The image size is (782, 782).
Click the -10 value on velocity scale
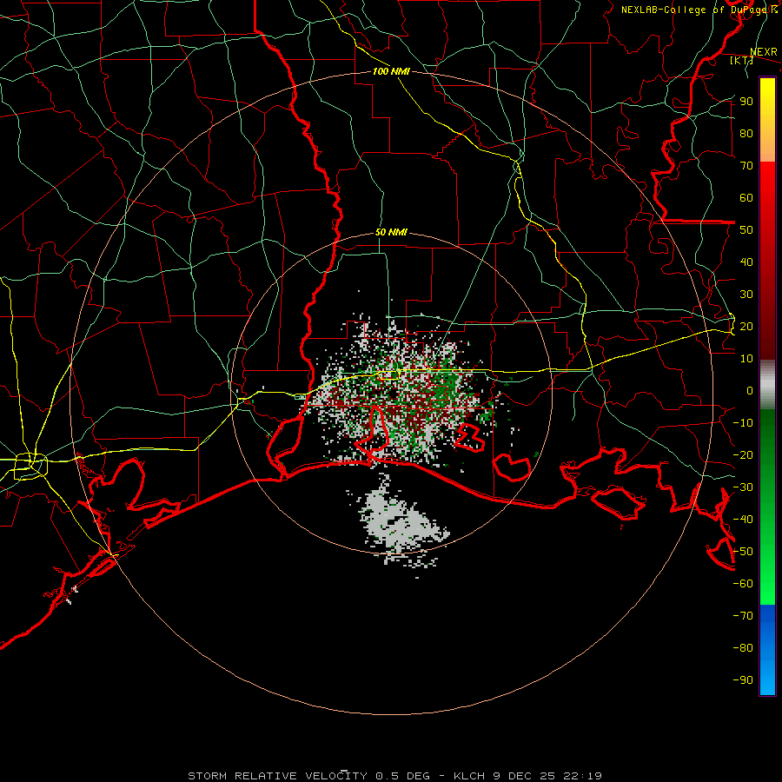[743, 423]
